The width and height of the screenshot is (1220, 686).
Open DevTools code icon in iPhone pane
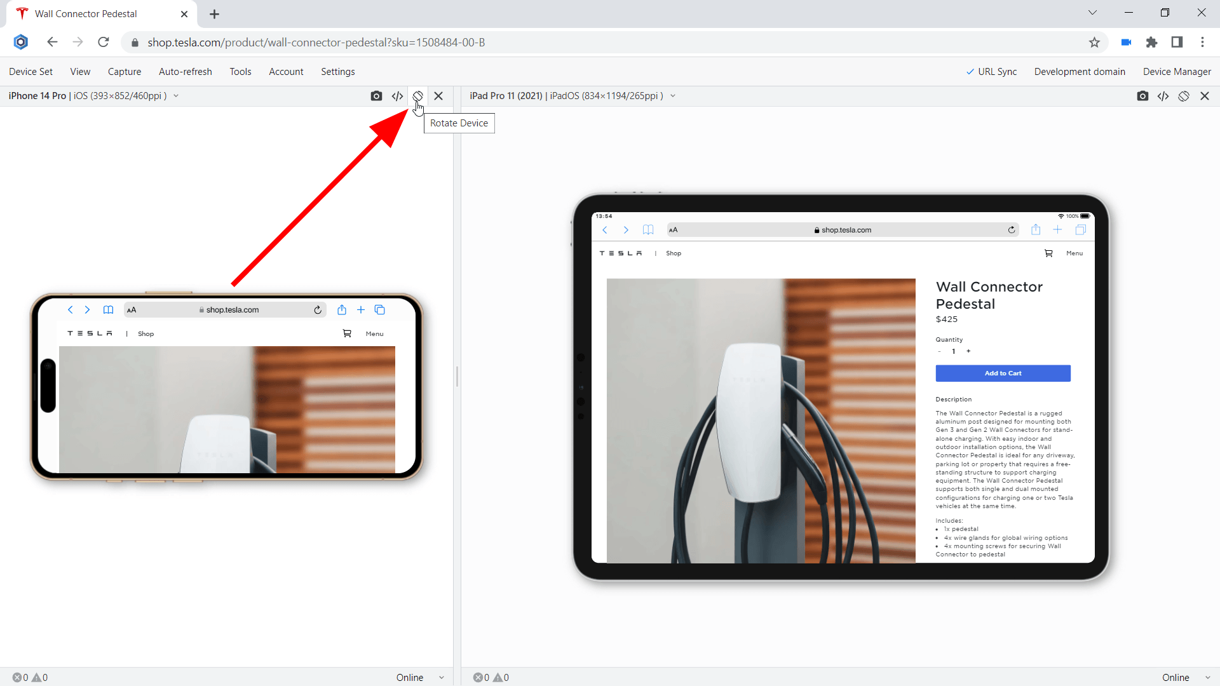(397, 96)
